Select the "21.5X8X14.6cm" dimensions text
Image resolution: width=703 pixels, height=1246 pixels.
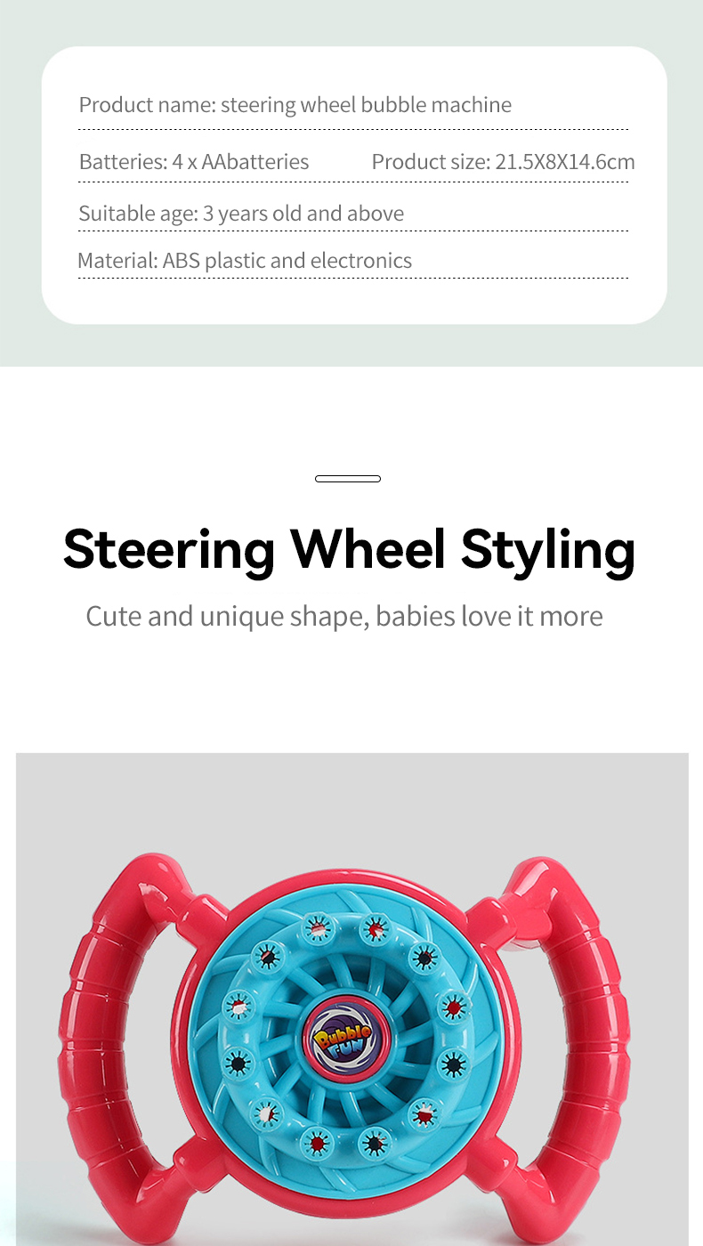[x=565, y=162]
